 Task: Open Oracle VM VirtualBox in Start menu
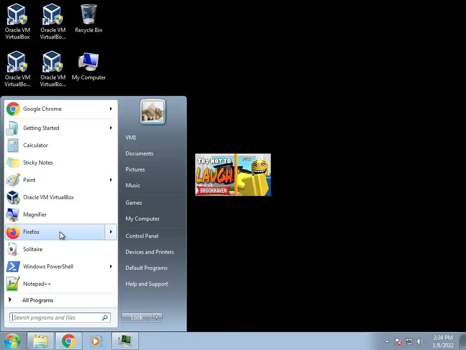61,197
